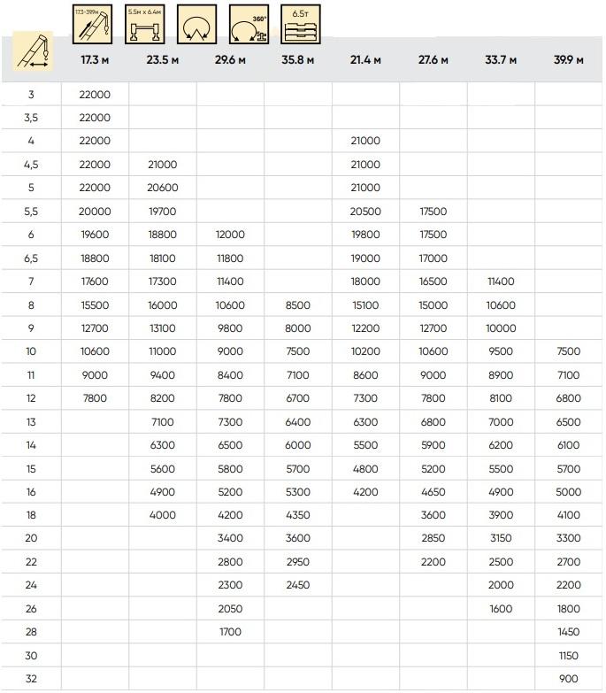Select the 35.8 м column header
Viewport: 606px width, 693px height.
point(298,60)
